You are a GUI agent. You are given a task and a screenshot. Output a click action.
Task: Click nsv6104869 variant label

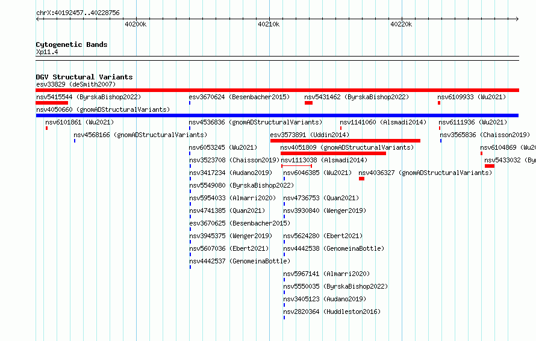(x=508, y=147)
